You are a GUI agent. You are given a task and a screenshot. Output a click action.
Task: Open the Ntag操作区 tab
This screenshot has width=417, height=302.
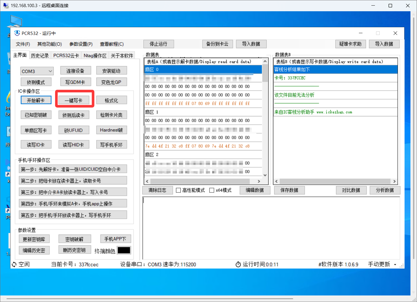pyautogui.click(x=95, y=56)
